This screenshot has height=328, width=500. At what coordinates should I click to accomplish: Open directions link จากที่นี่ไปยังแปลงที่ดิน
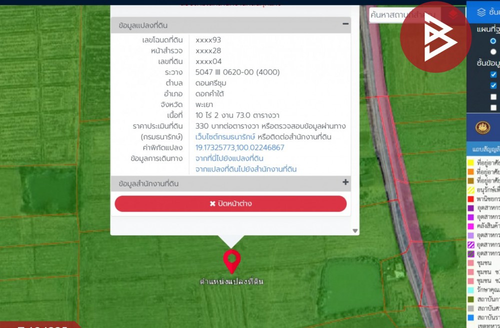pos(229,158)
